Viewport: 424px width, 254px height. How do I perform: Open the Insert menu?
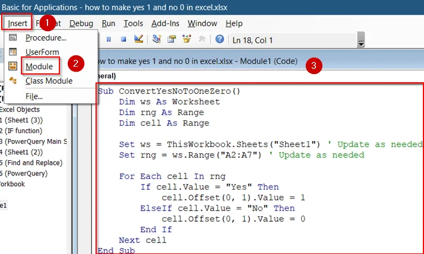tap(18, 24)
